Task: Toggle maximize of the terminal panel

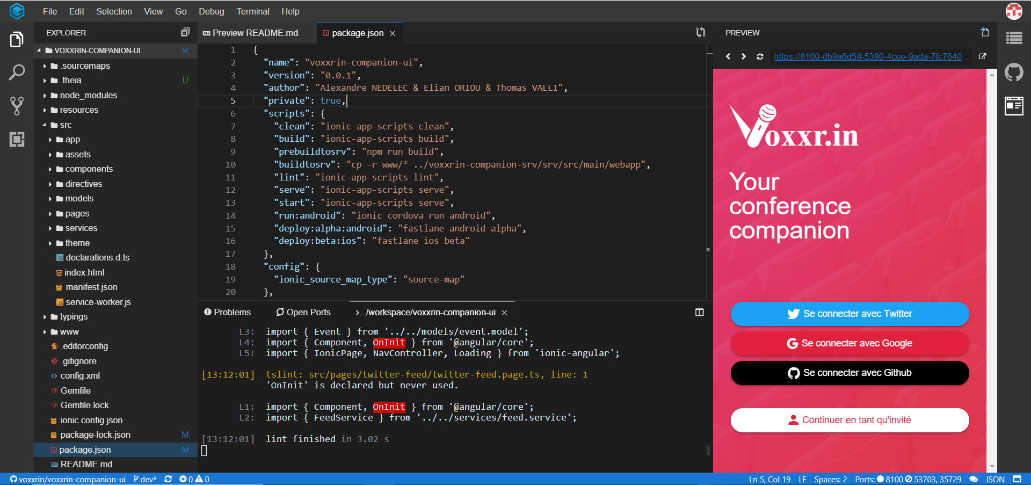Action: tap(699, 312)
